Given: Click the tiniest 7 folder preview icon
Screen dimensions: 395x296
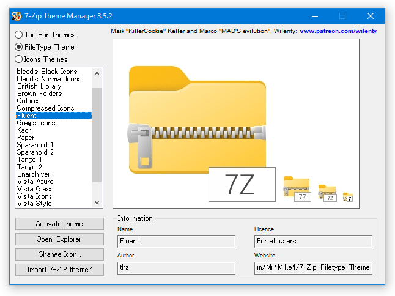Looking at the screenshot, I should click(x=348, y=198).
